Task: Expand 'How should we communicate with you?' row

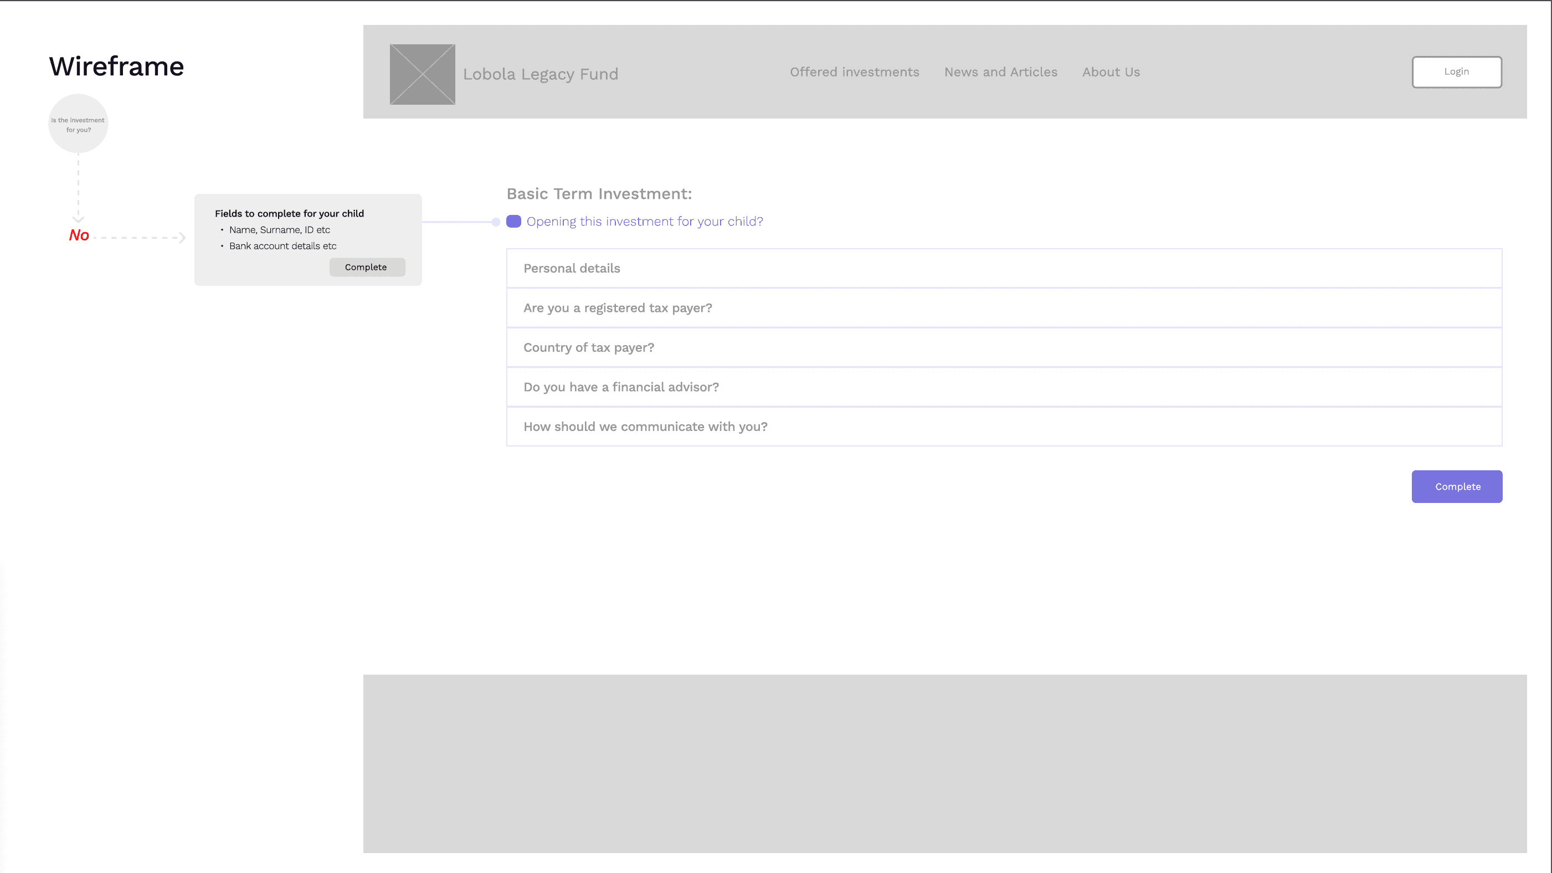Action: [x=1004, y=427]
